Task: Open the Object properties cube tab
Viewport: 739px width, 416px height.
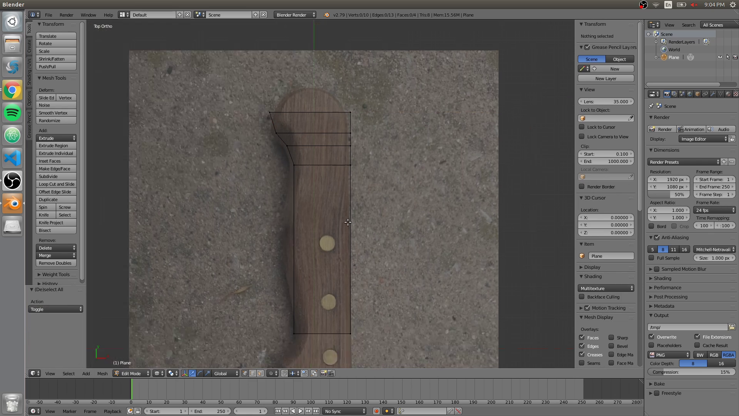Action: coord(697,94)
